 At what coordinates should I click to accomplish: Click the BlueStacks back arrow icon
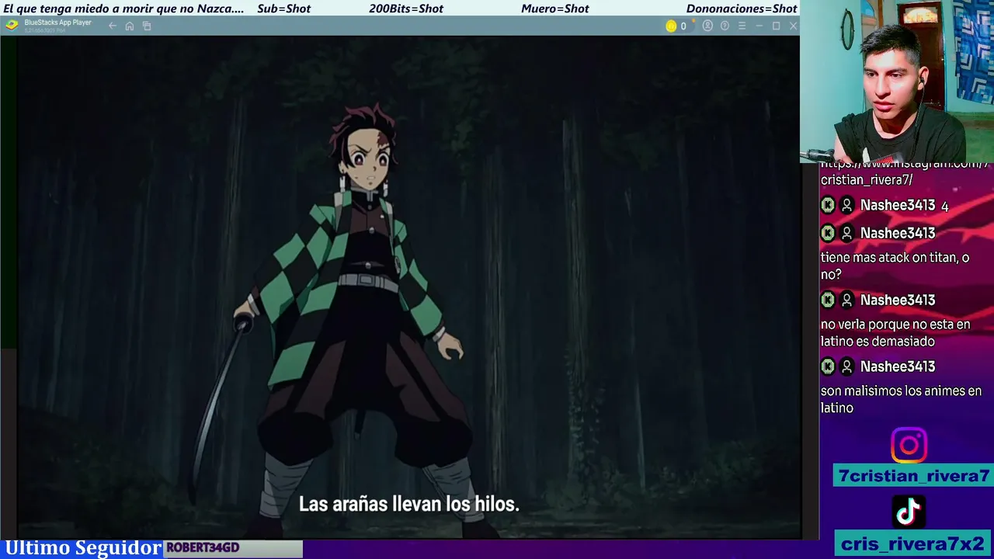pos(113,26)
